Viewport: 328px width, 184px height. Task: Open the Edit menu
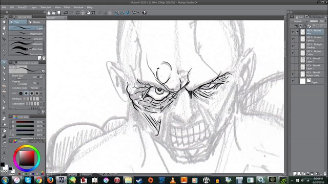(x=12, y=7)
